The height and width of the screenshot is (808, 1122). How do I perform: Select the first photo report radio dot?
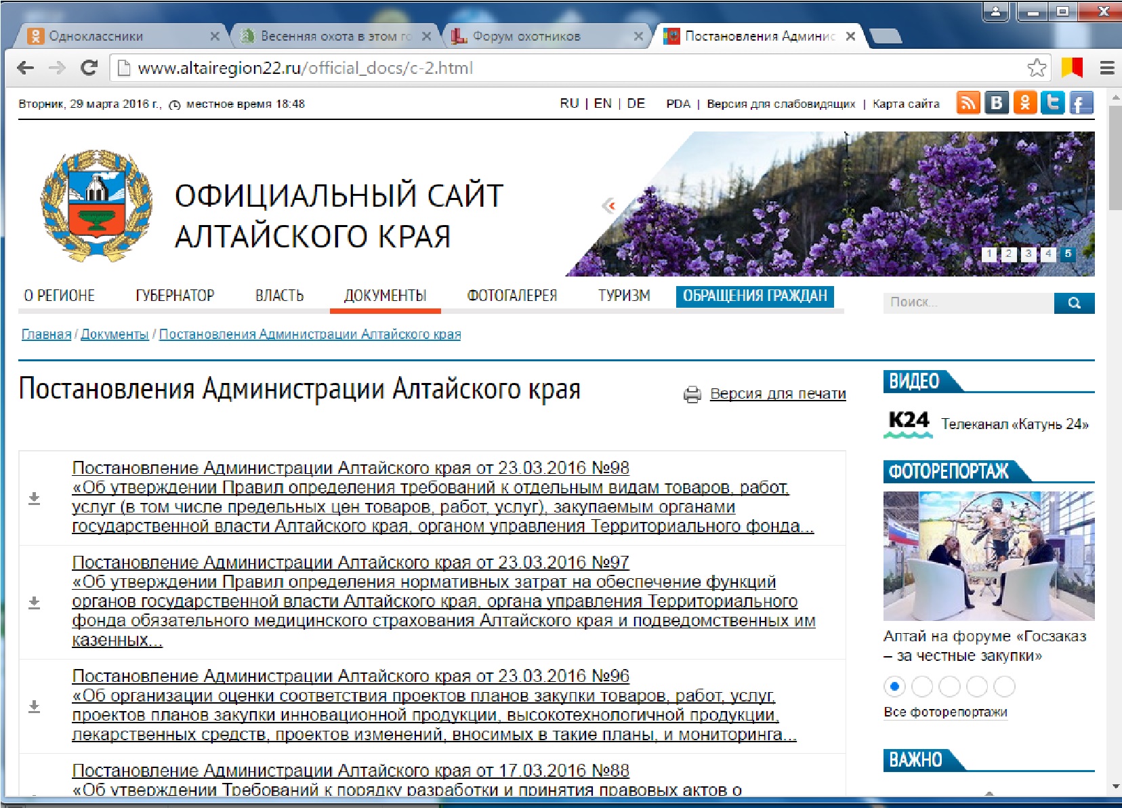tap(894, 687)
